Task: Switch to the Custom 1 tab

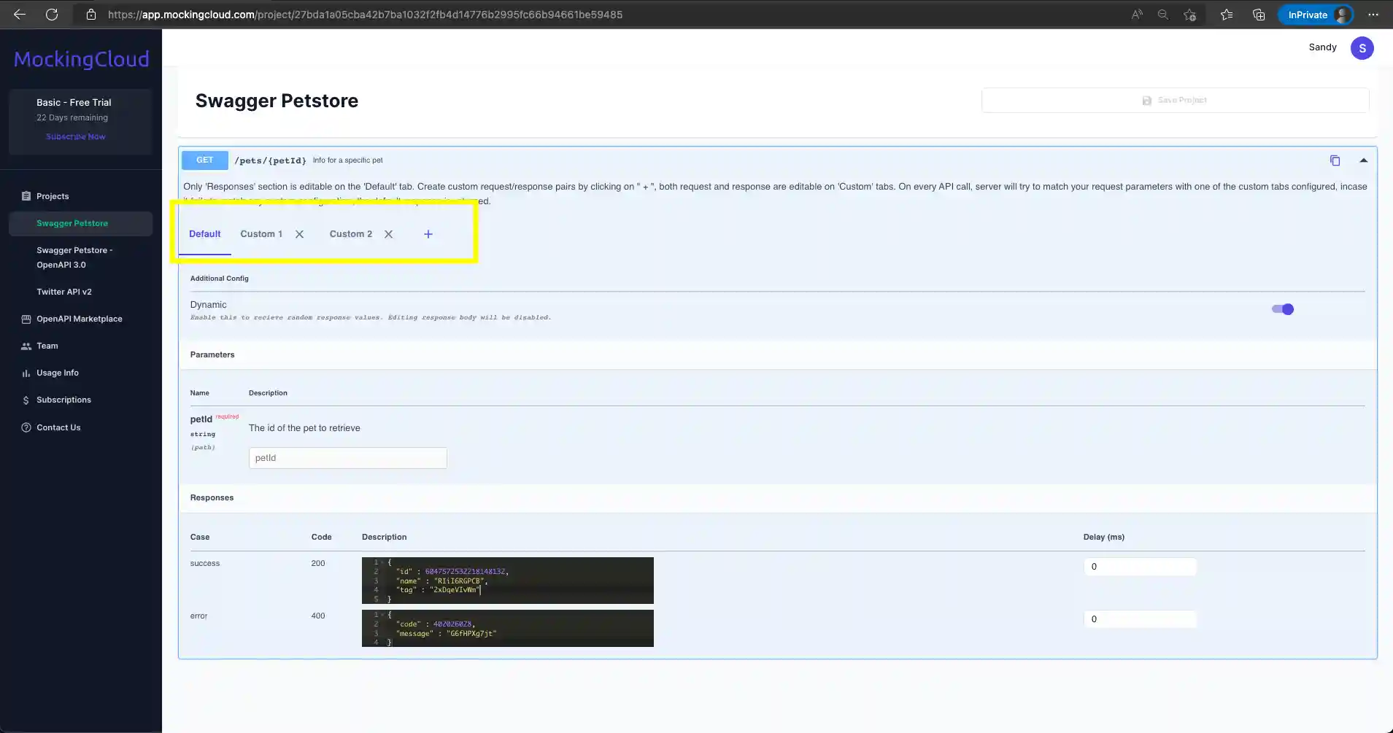Action: point(261,234)
